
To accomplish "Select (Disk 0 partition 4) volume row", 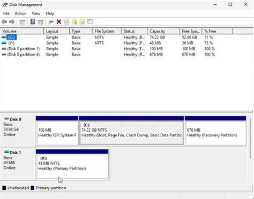I will point(23,55).
